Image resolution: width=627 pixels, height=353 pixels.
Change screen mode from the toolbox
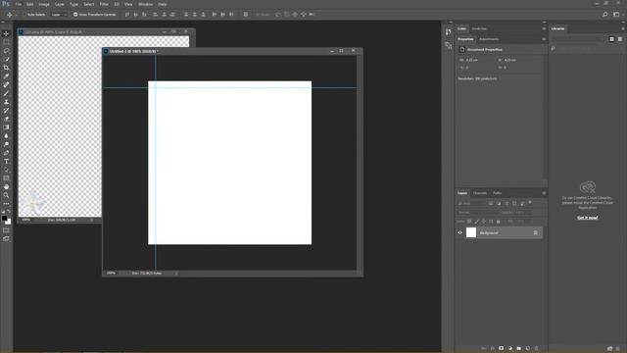(x=6, y=238)
